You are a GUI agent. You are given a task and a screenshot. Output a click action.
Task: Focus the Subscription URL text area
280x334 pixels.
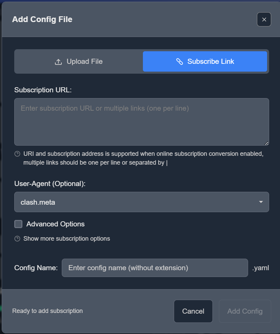coord(142,122)
